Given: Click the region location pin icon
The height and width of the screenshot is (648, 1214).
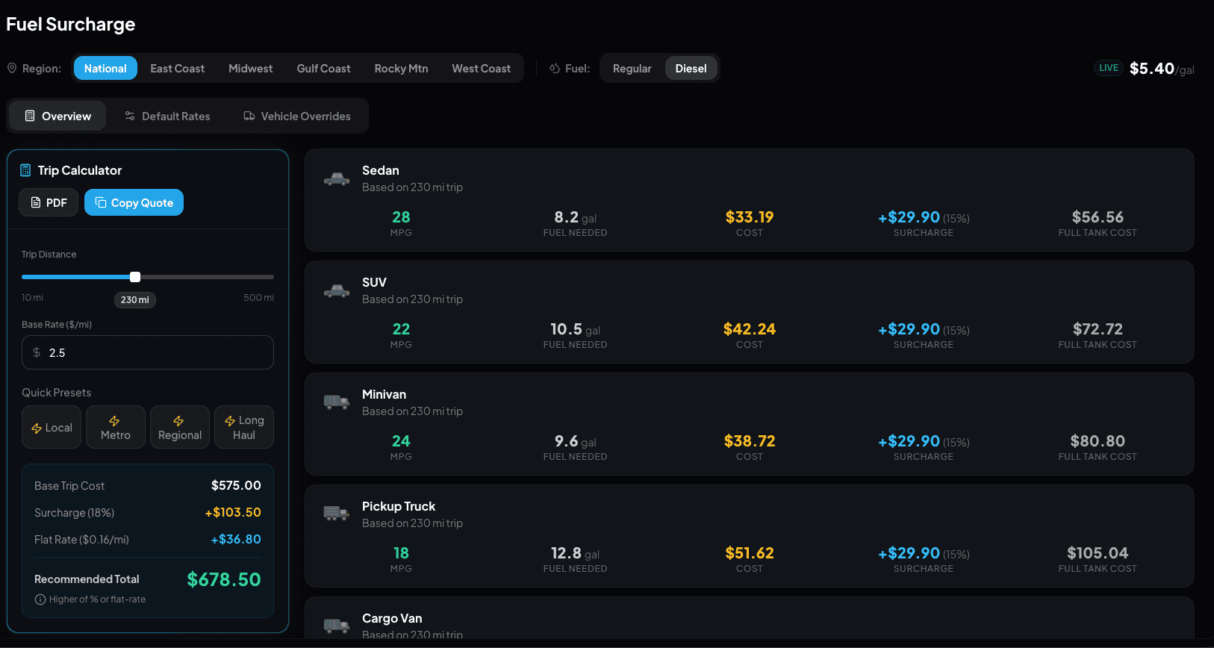Looking at the screenshot, I should coord(12,68).
